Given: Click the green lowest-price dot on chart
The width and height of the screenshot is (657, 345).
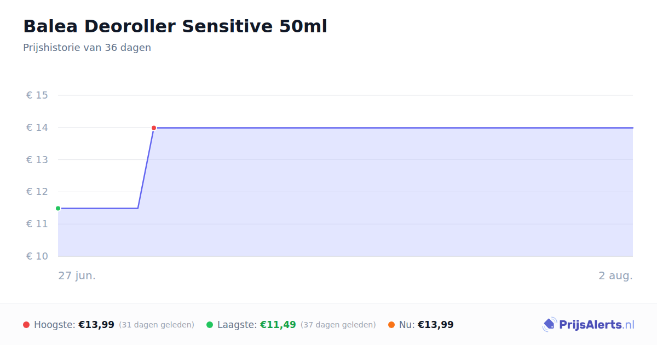Looking at the screenshot, I should (58, 208).
